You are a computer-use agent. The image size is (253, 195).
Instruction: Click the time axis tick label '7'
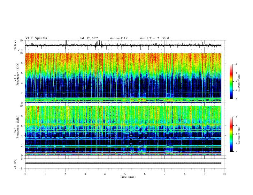click(165, 174)
